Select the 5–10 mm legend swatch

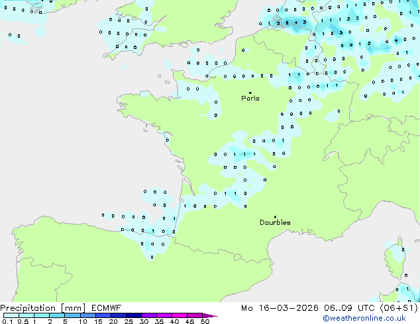pyautogui.click(x=72, y=315)
